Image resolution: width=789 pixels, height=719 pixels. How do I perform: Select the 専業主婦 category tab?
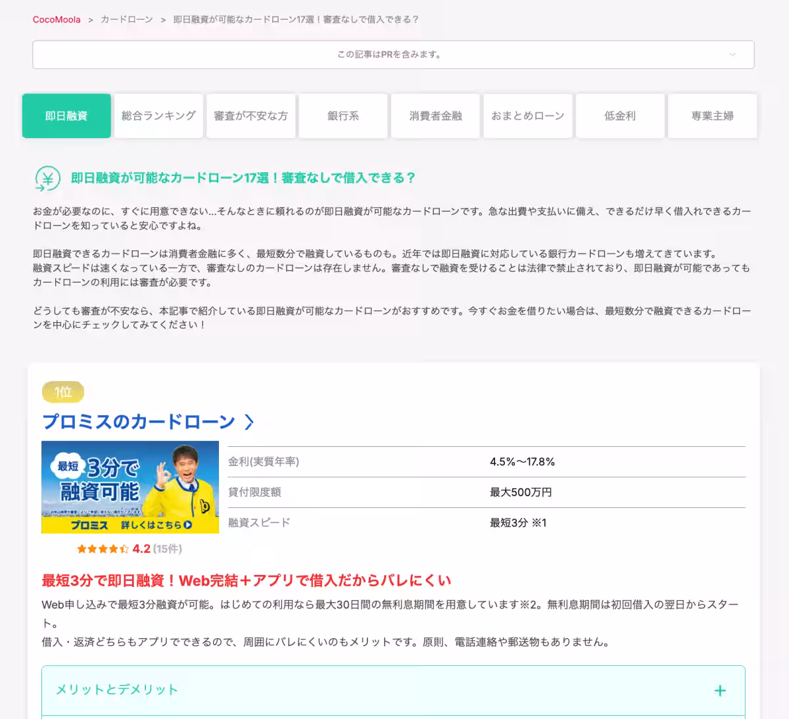[x=712, y=116]
